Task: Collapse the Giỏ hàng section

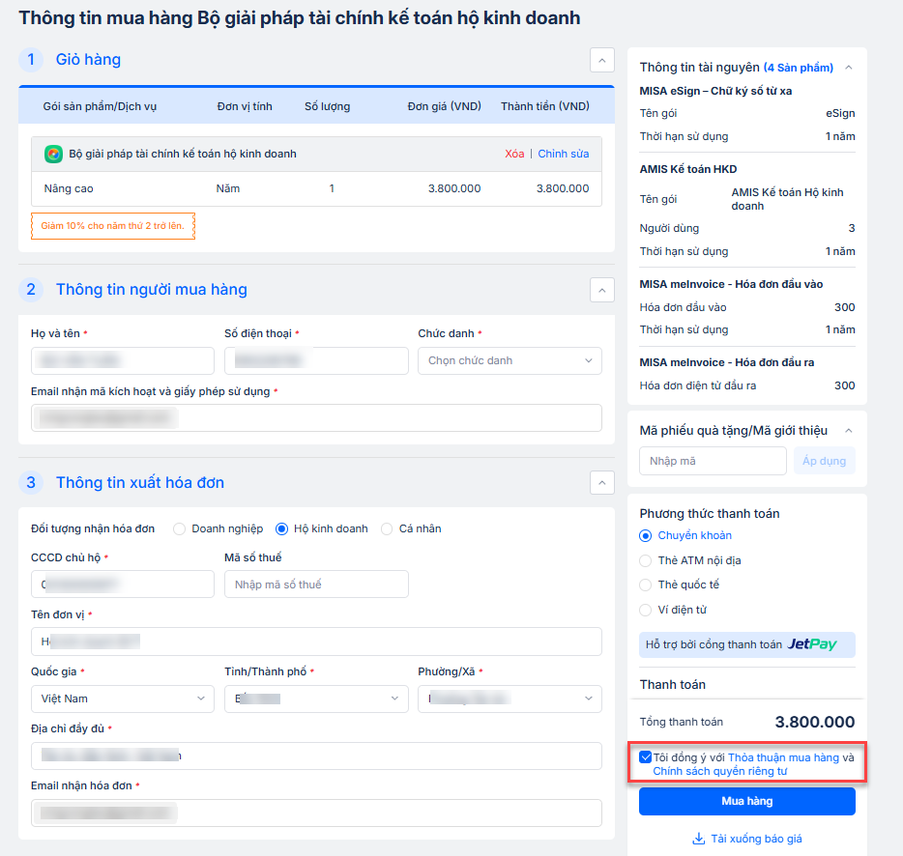Action: (601, 60)
